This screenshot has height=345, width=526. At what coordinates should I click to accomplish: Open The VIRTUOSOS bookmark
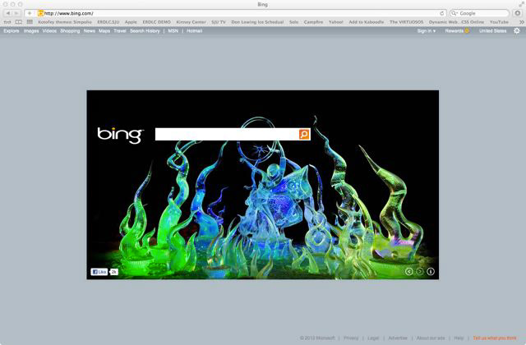(x=406, y=22)
